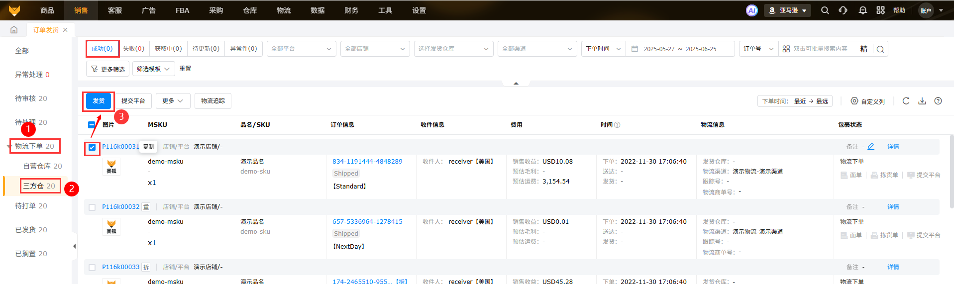Check order P116k00033 checkbox
Screen dimensions: 954x284
click(x=92, y=268)
